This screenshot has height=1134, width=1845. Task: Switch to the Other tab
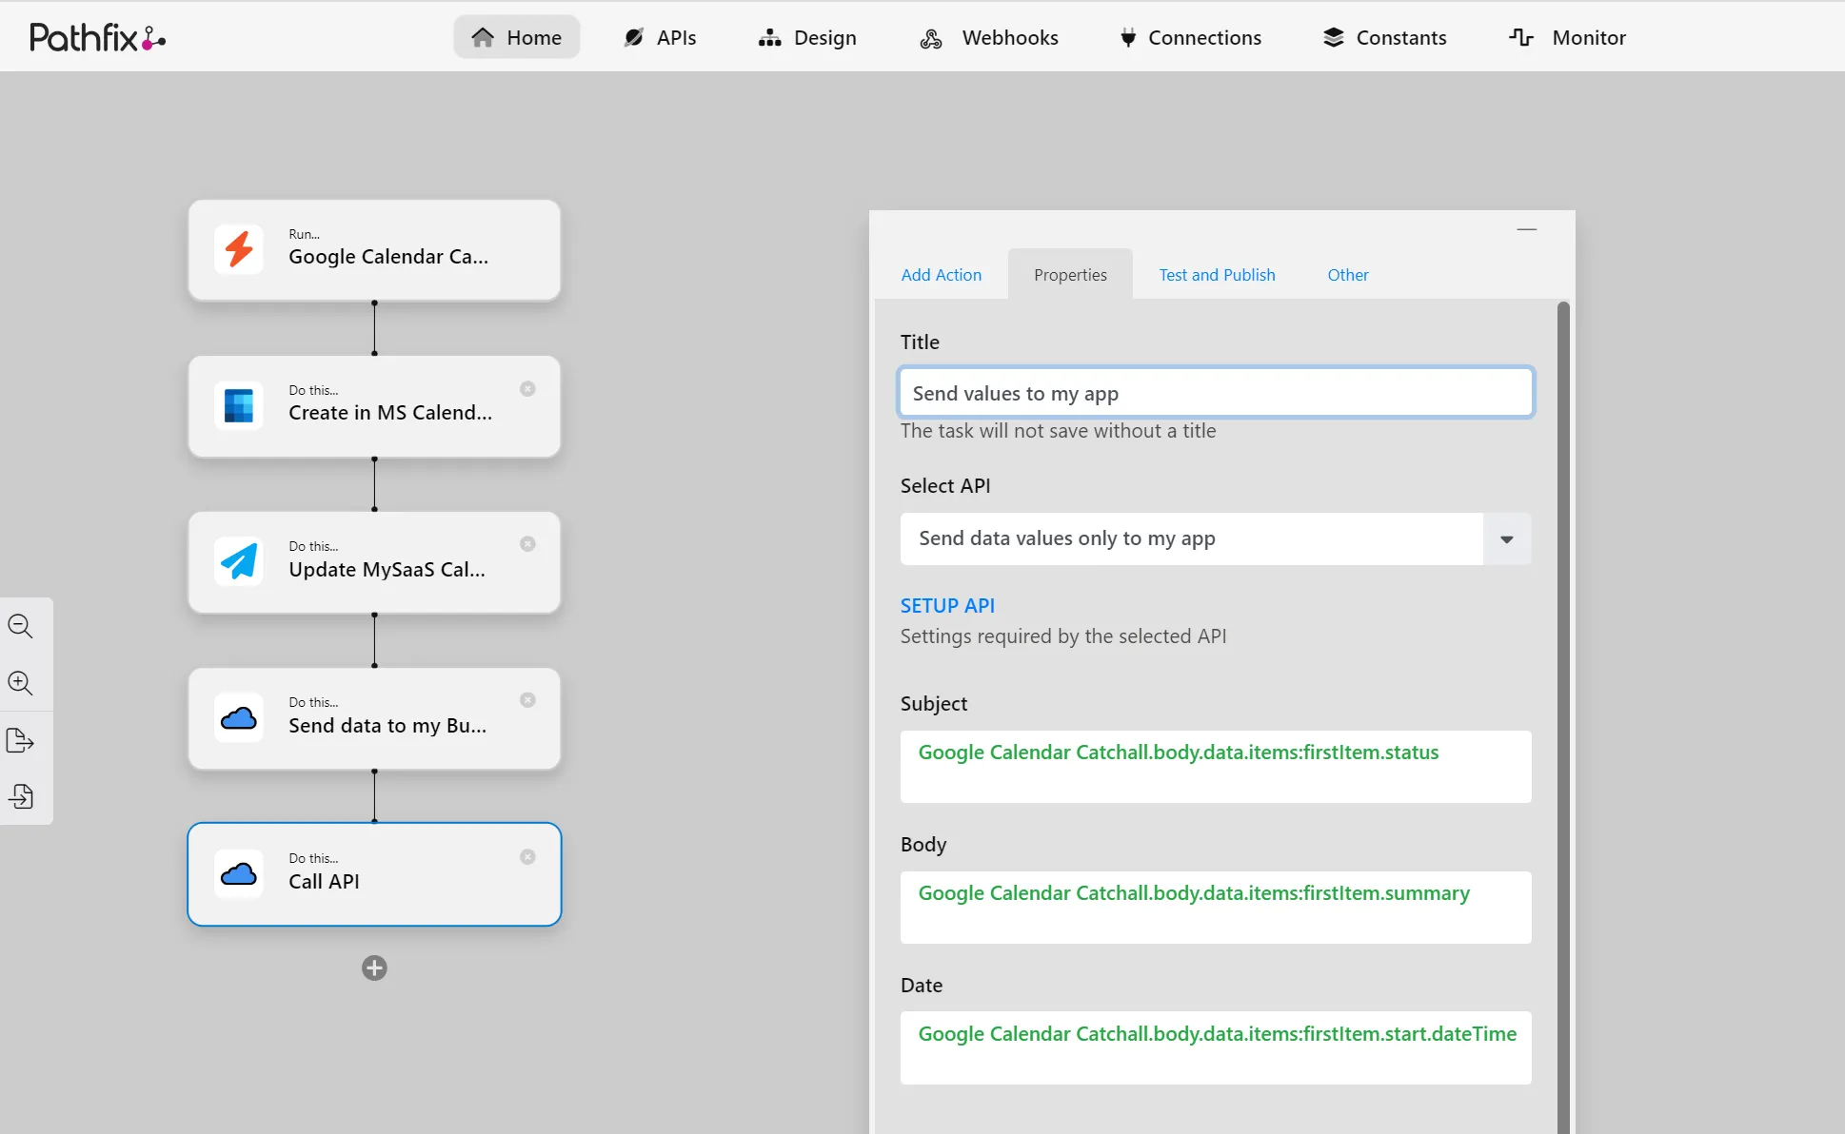coord(1348,275)
